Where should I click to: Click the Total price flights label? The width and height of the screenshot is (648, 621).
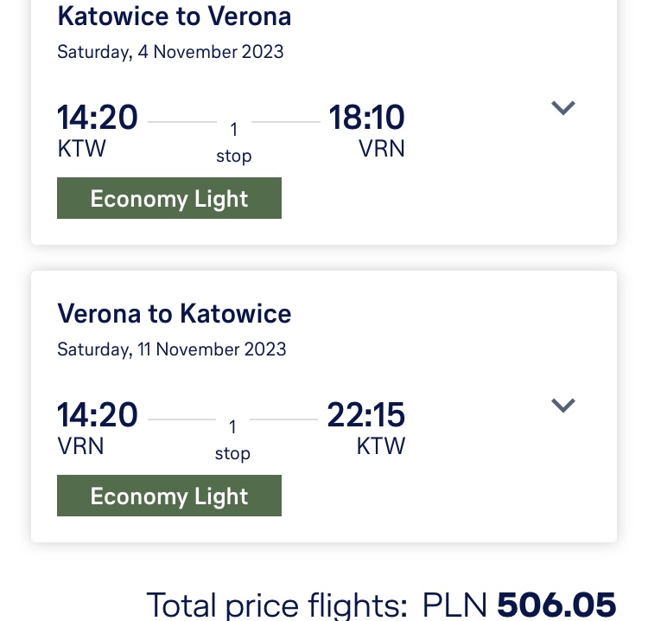[276, 605]
